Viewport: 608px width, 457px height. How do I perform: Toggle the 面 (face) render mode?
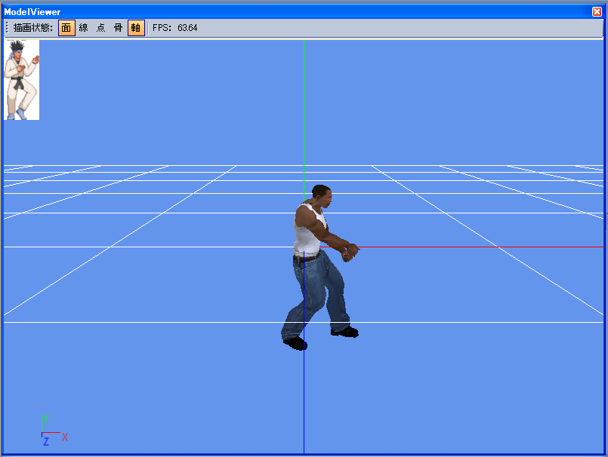66,28
